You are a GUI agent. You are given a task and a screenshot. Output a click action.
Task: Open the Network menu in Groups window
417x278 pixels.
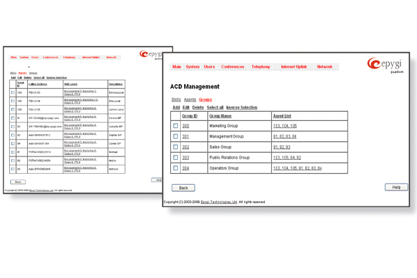[325, 67]
